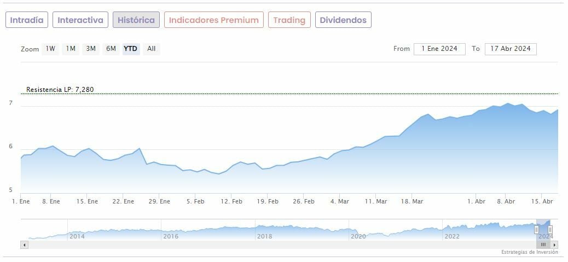This screenshot has height=262, width=568.
Task: Select the YTD zoom range
Action: click(x=131, y=49)
